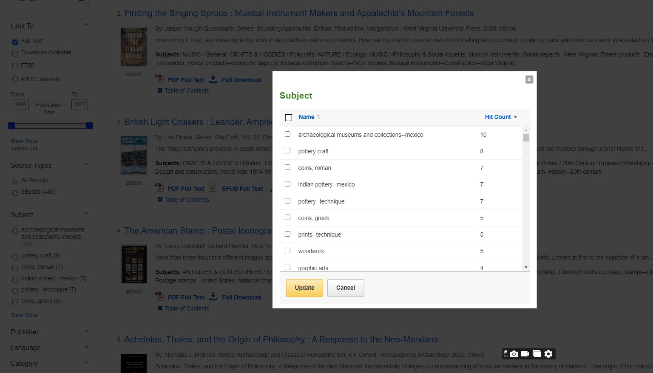Sort list by Hit Count dropdown

click(x=500, y=117)
